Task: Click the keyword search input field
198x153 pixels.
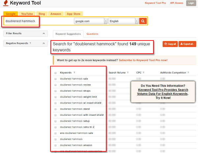Action: coord(39,21)
